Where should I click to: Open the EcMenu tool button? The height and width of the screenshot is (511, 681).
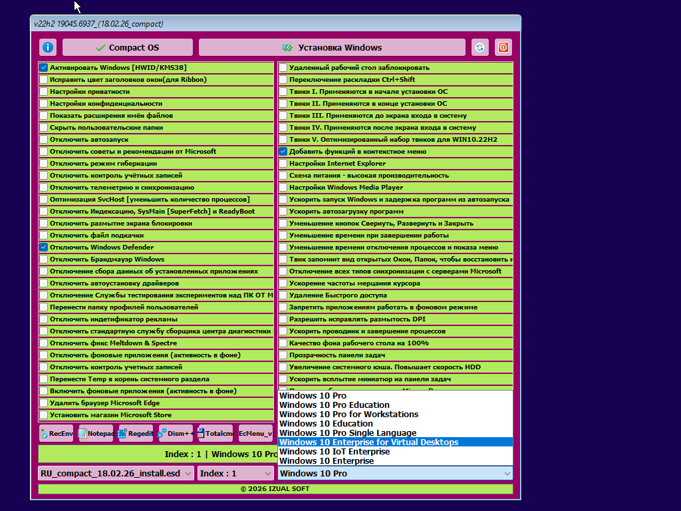[256, 433]
